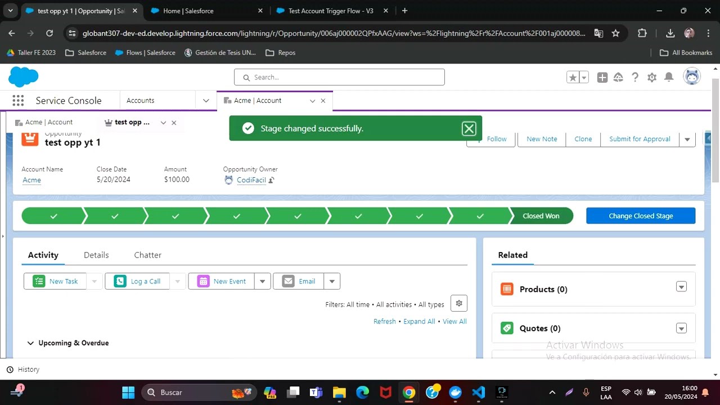Open Global Actions plus icon

[x=602, y=78]
